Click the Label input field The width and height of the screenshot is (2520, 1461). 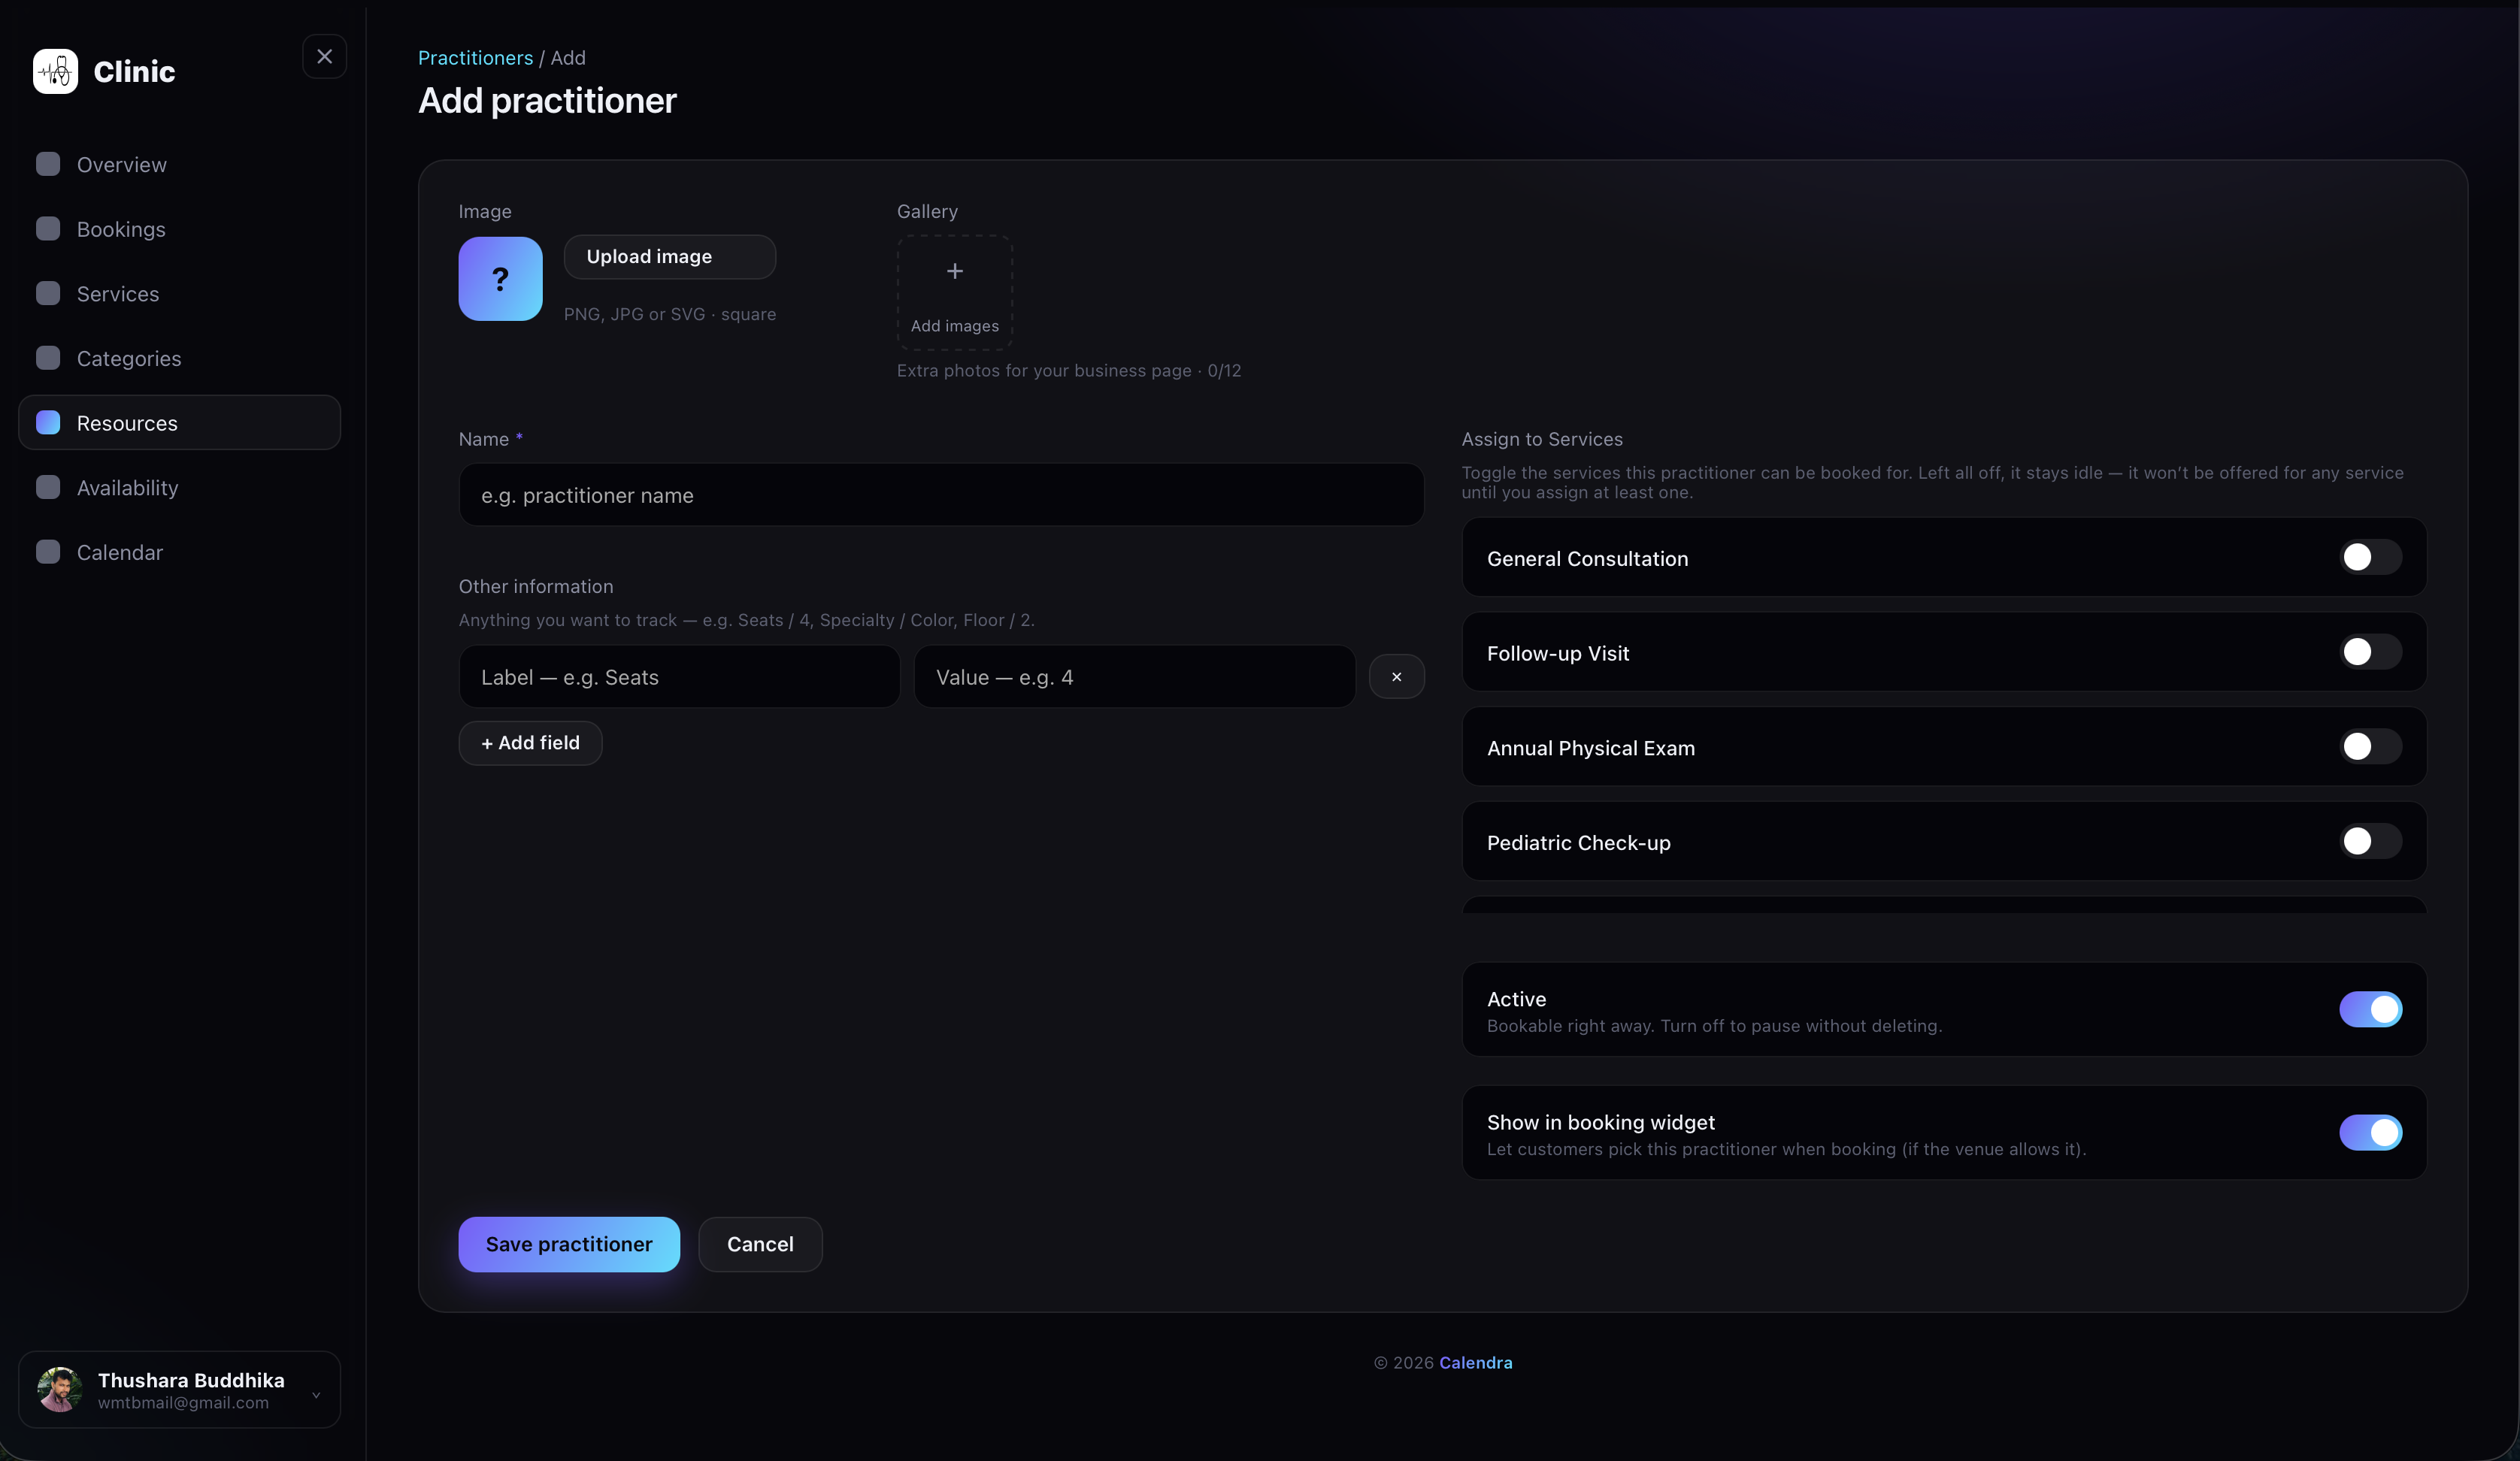pyautogui.click(x=679, y=677)
